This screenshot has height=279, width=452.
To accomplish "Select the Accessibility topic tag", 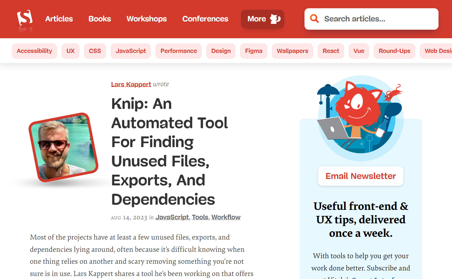I will click(x=34, y=51).
